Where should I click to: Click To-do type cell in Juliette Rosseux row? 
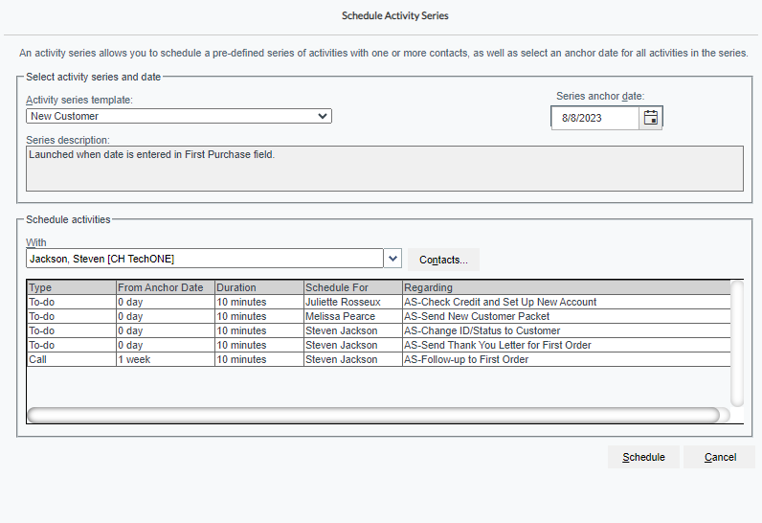pyautogui.click(x=72, y=302)
